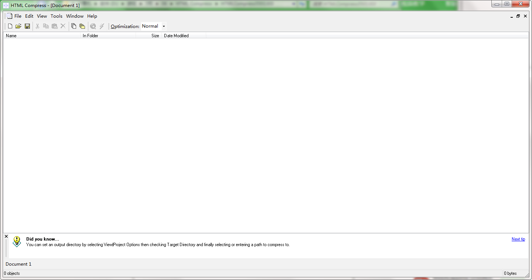The image size is (532, 280).
Task: Open the Edit menu
Action: pyautogui.click(x=29, y=16)
